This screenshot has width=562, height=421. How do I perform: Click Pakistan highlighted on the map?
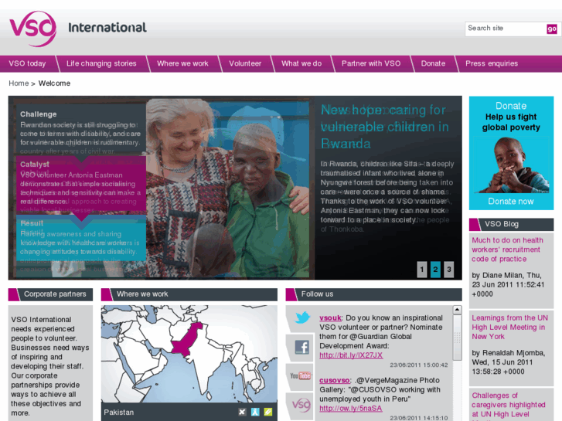pyautogui.click(x=188, y=340)
